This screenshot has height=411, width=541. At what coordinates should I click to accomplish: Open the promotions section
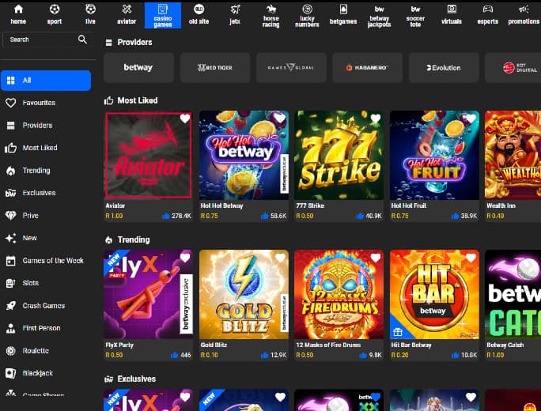coord(524,15)
